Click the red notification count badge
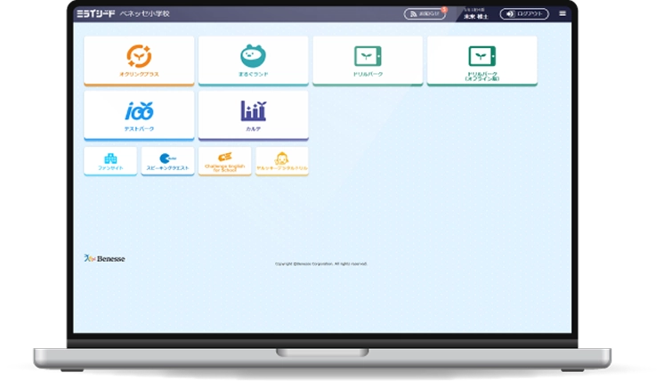Screen dimensions: 664x381 [x=443, y=9]
